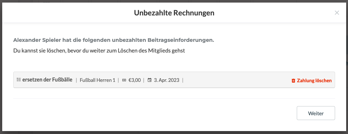Click the ersetzen der Fußbälle invoice title
Viewport: 348px width, 134px height.
(47, 80)
